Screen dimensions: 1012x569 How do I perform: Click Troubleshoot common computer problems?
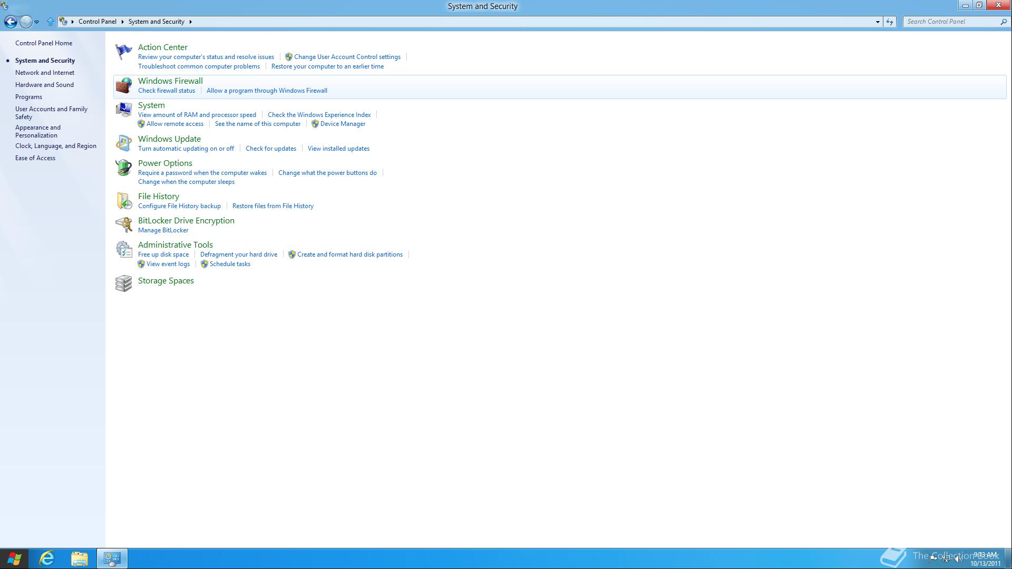pyautogui.click(x=199, y=66)
